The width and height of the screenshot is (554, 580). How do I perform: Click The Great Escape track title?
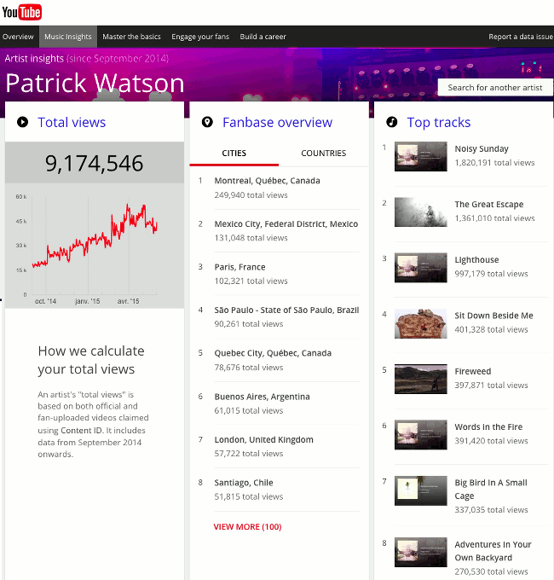tap(489, 204)
